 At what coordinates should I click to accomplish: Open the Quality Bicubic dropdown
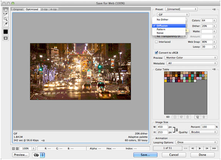(203, 132)
